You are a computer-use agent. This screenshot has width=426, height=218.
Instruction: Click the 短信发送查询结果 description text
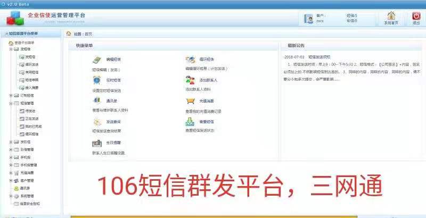pos(106,131)
